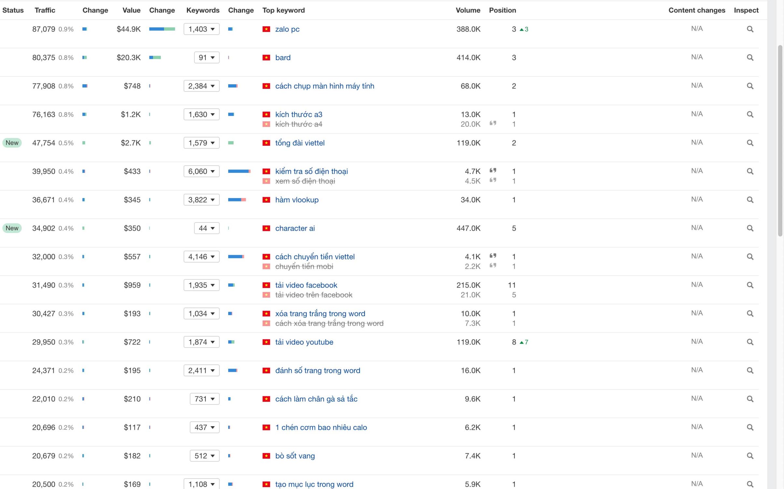Open the cách chụp màn hình máy tính link
Viewport: 784px width, 489px height.
coord(325,86)
